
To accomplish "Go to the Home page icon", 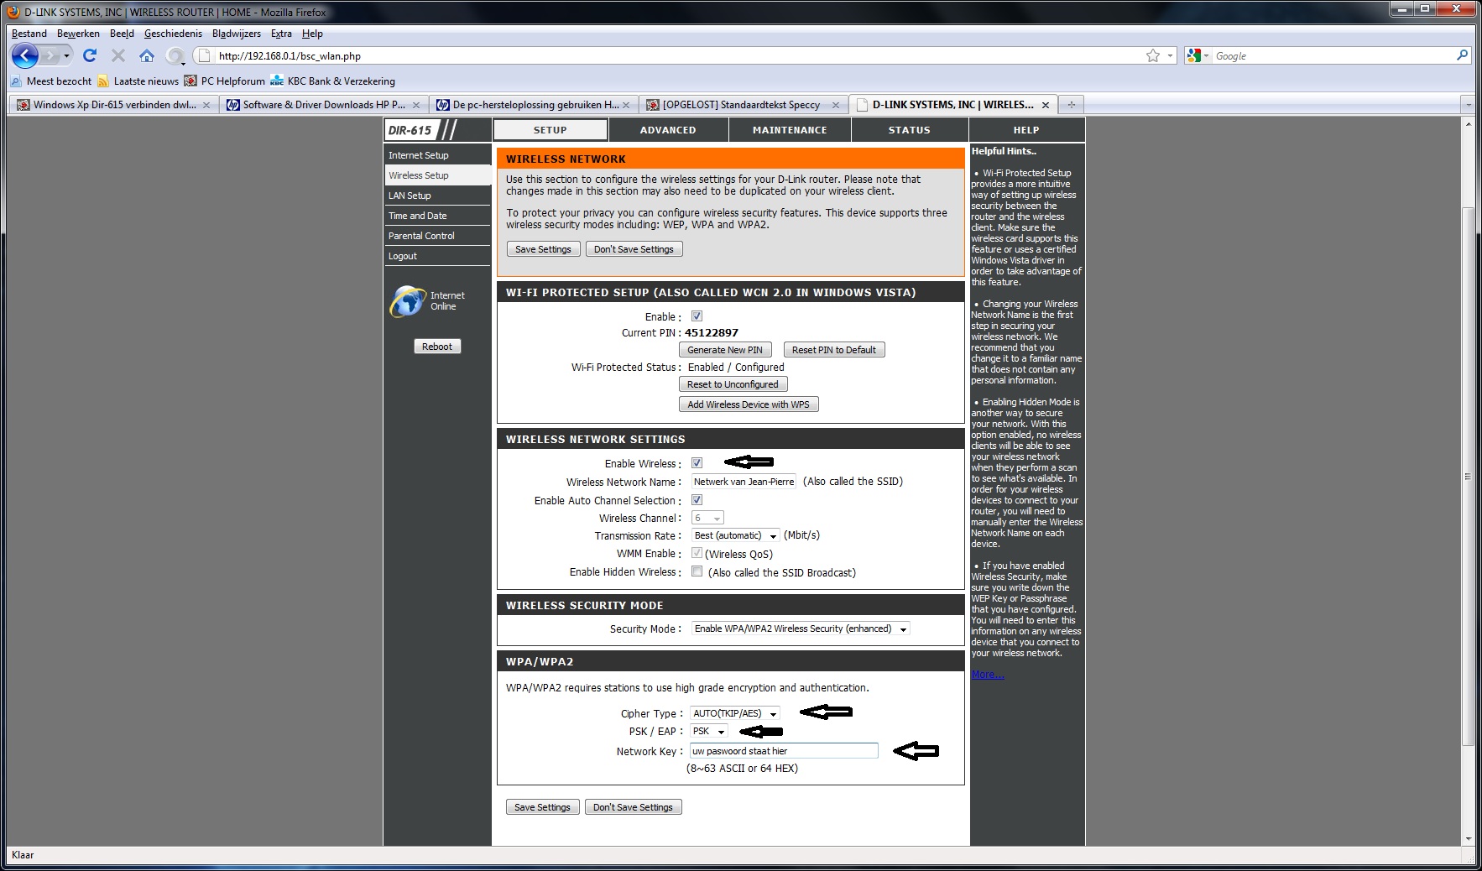I will [x=147, y=55].
